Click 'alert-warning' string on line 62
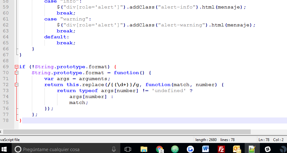Screen dimensions: 287x153 [x=182, y=25]
